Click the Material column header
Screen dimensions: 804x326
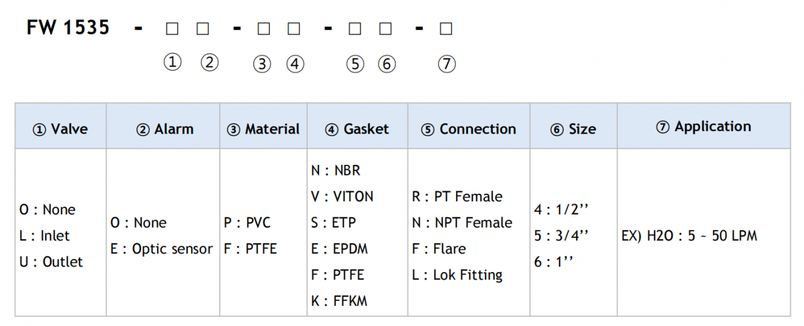263,129
